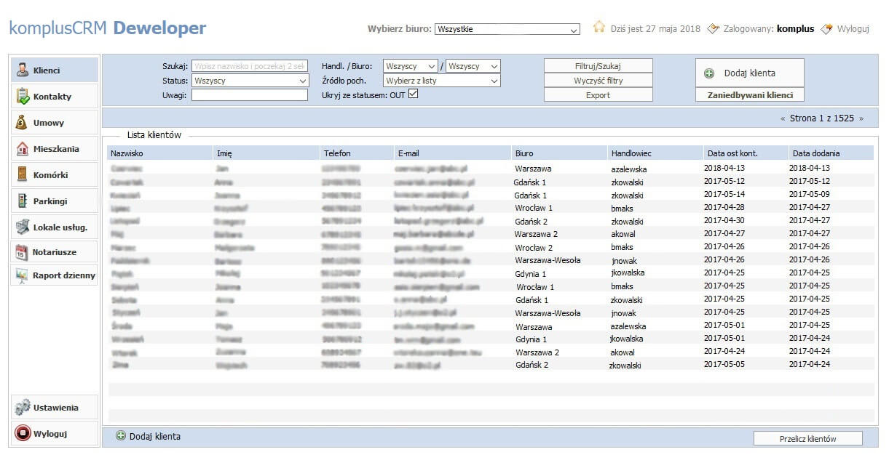Click the date cell 2017-05-14
The image size is (889, 460).
coord(724,195)
